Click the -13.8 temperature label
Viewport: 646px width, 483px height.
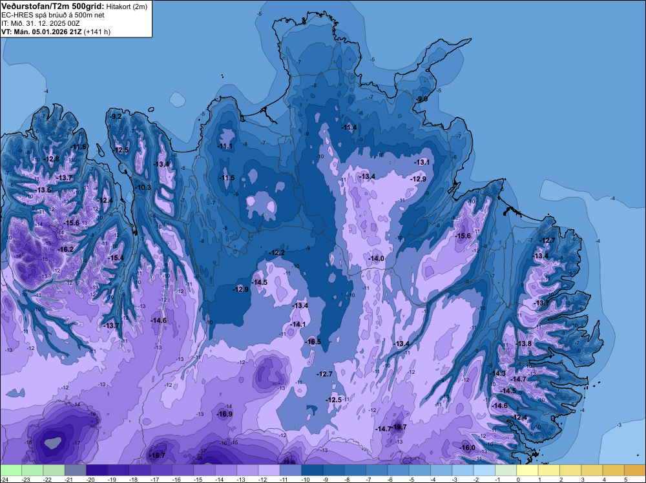point(524,344)
